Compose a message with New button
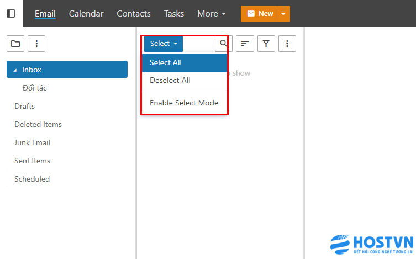416x259 pixels. point(259,14)
